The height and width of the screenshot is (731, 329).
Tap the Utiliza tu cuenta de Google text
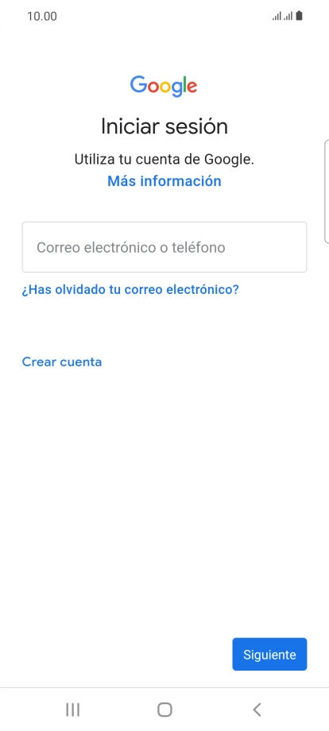coord(164,160)
